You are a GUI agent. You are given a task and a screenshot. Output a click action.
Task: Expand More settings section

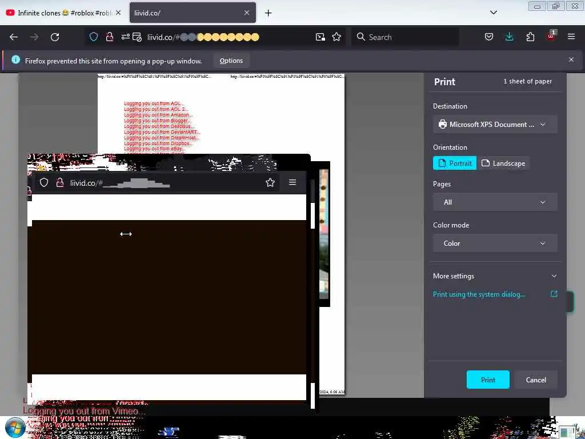click(495, 276)
